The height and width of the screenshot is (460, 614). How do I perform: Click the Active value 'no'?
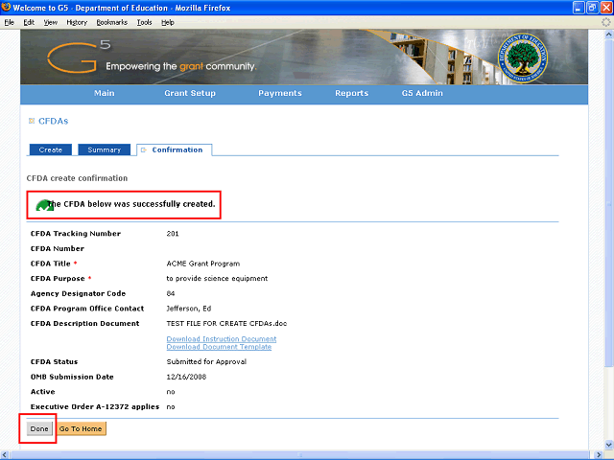coord(171,392)
